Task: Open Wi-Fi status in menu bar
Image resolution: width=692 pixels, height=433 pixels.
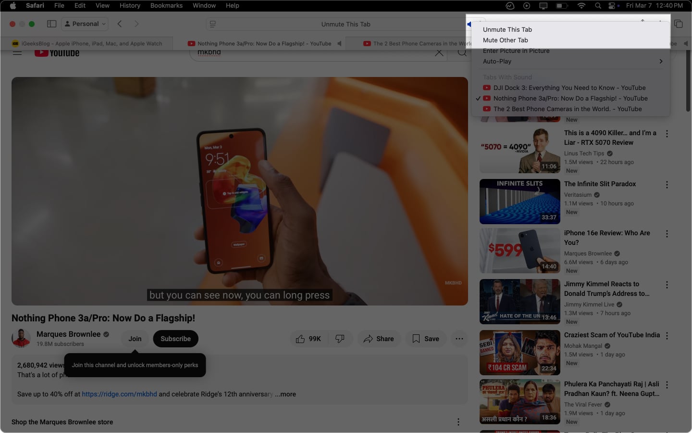Action: [x=581, y=5]
